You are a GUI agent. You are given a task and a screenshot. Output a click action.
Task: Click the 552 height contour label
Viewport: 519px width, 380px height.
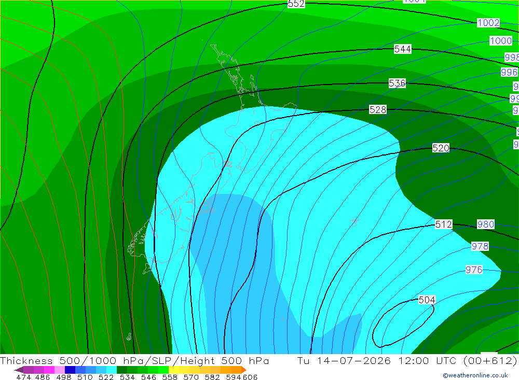[x=296, y=4]
